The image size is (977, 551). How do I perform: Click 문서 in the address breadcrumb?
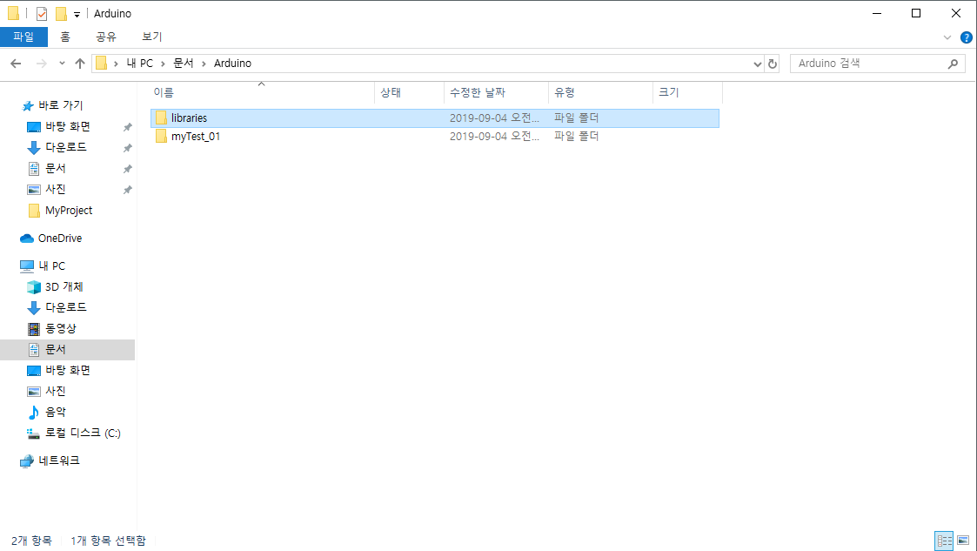(x=184, y=64)
